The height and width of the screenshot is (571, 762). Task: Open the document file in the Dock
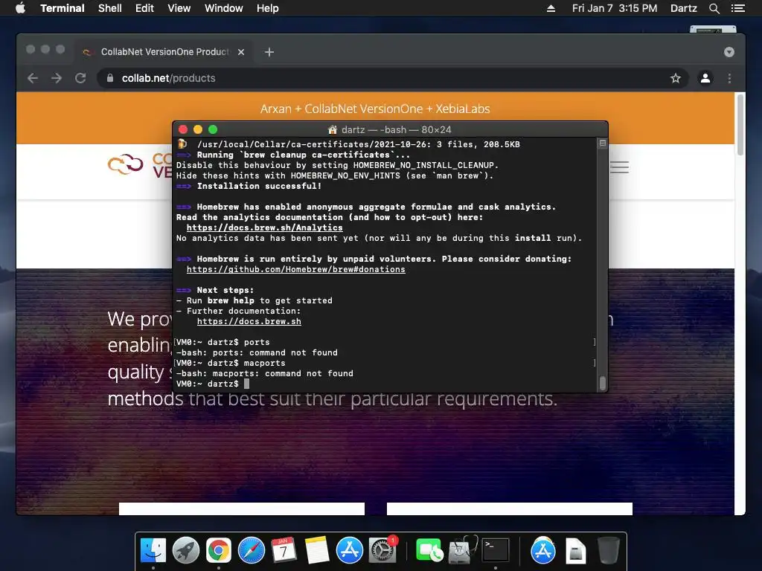(576, 551)
